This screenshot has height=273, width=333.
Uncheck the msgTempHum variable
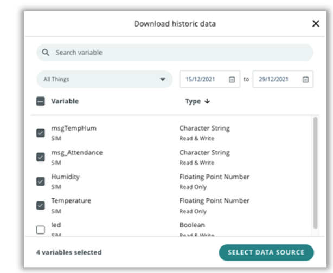[41, 133]
